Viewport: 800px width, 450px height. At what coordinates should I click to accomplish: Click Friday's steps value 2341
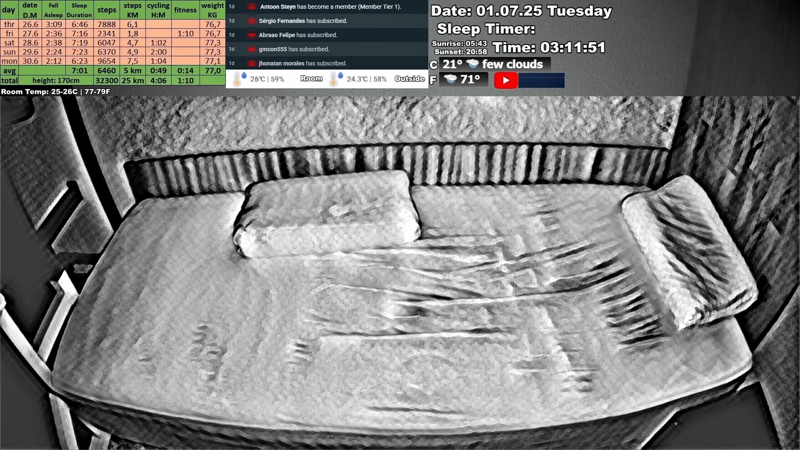click(107, 33)
